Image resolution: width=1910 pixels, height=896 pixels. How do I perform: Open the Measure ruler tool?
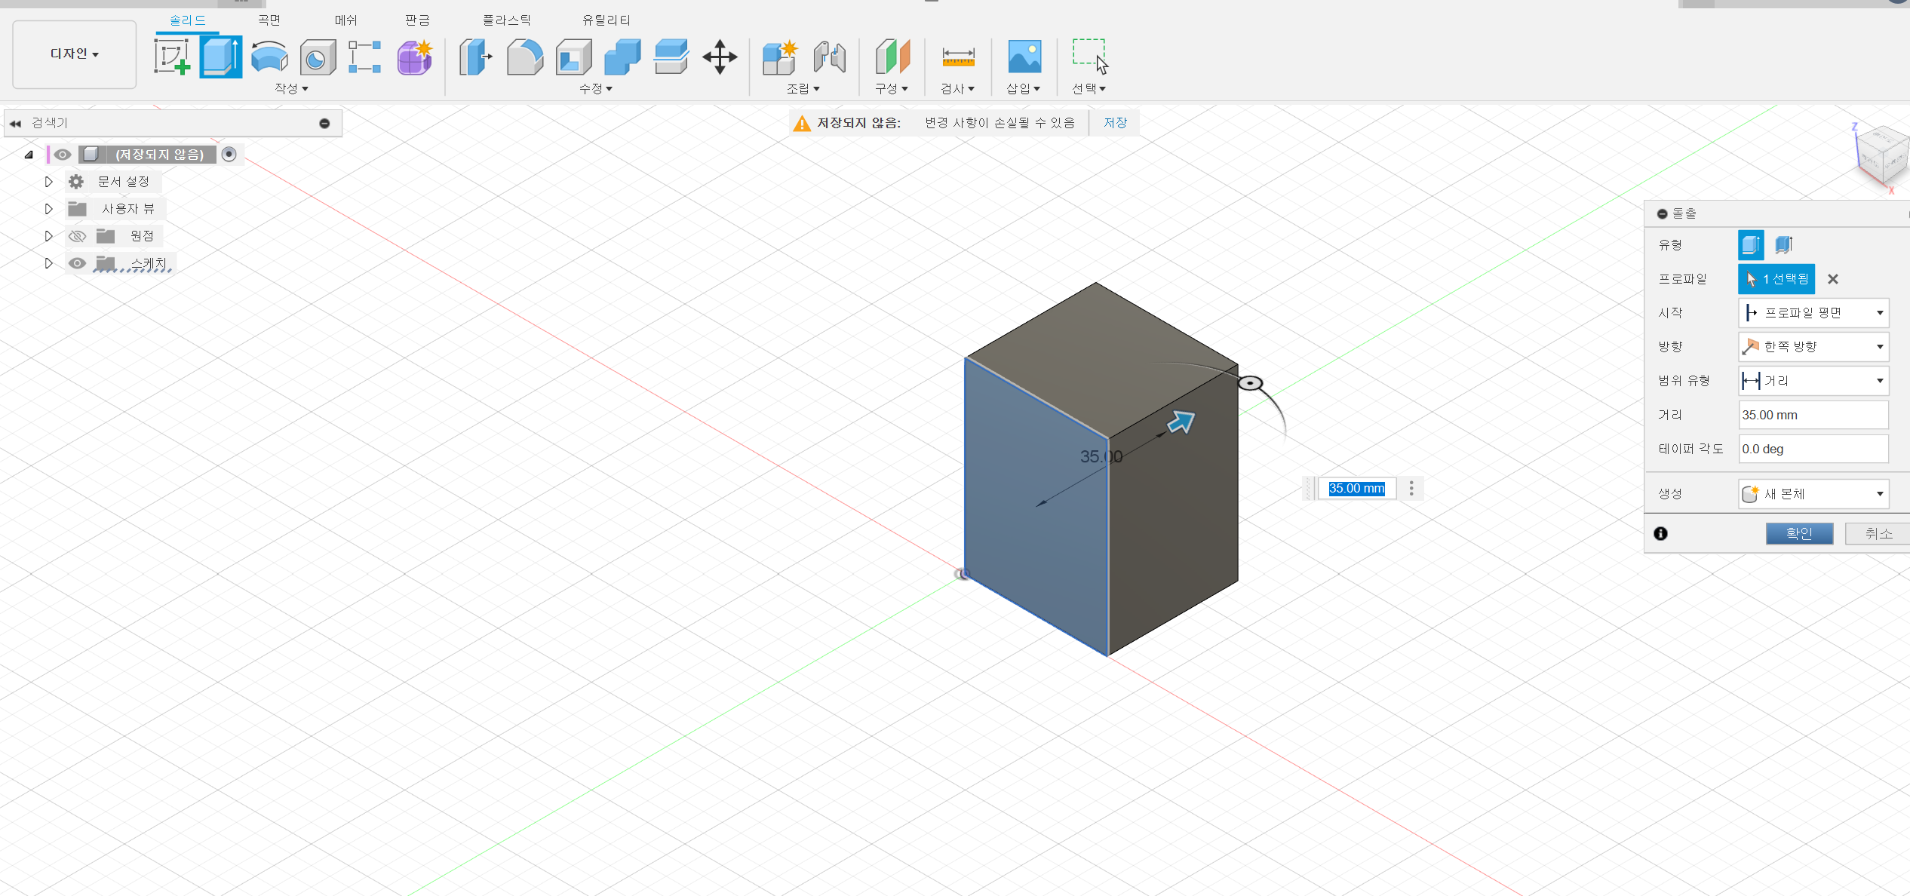pyautogui.click(x=958, y=57)
